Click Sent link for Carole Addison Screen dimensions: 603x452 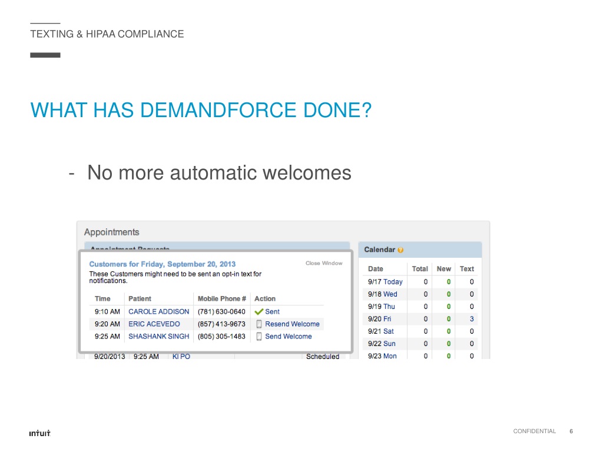pos(272,312)
